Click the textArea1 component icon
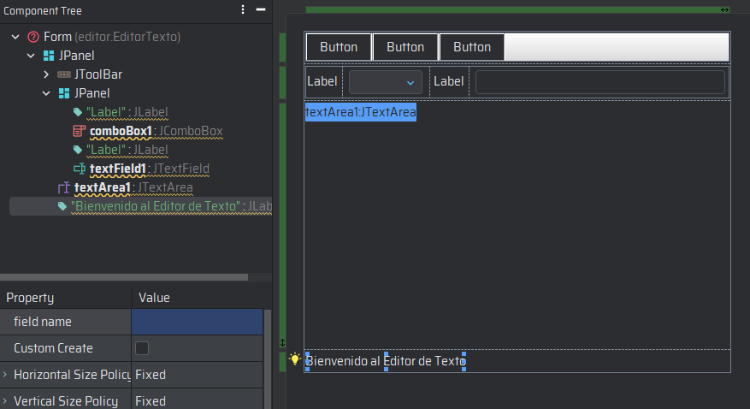 click(63, 187)
